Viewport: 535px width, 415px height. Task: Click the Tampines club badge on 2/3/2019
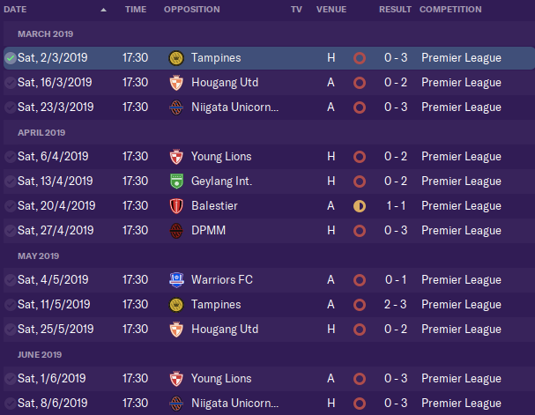click(176, 58)
